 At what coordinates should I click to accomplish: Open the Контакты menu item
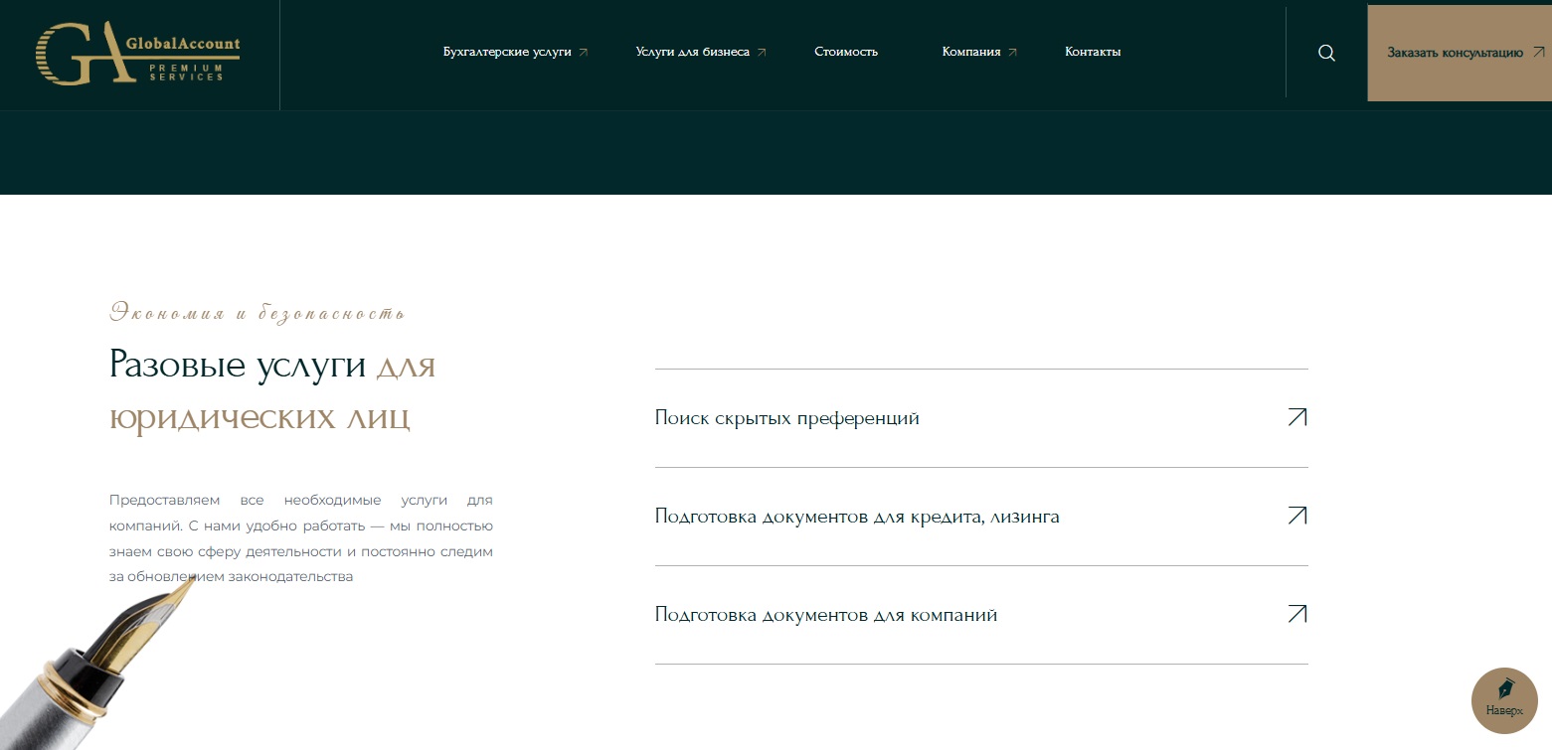(x=1093, y=52)
